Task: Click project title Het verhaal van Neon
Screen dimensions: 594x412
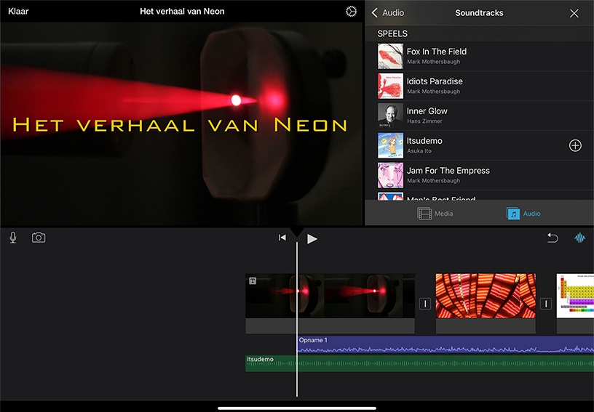Action: click(182, 12)
